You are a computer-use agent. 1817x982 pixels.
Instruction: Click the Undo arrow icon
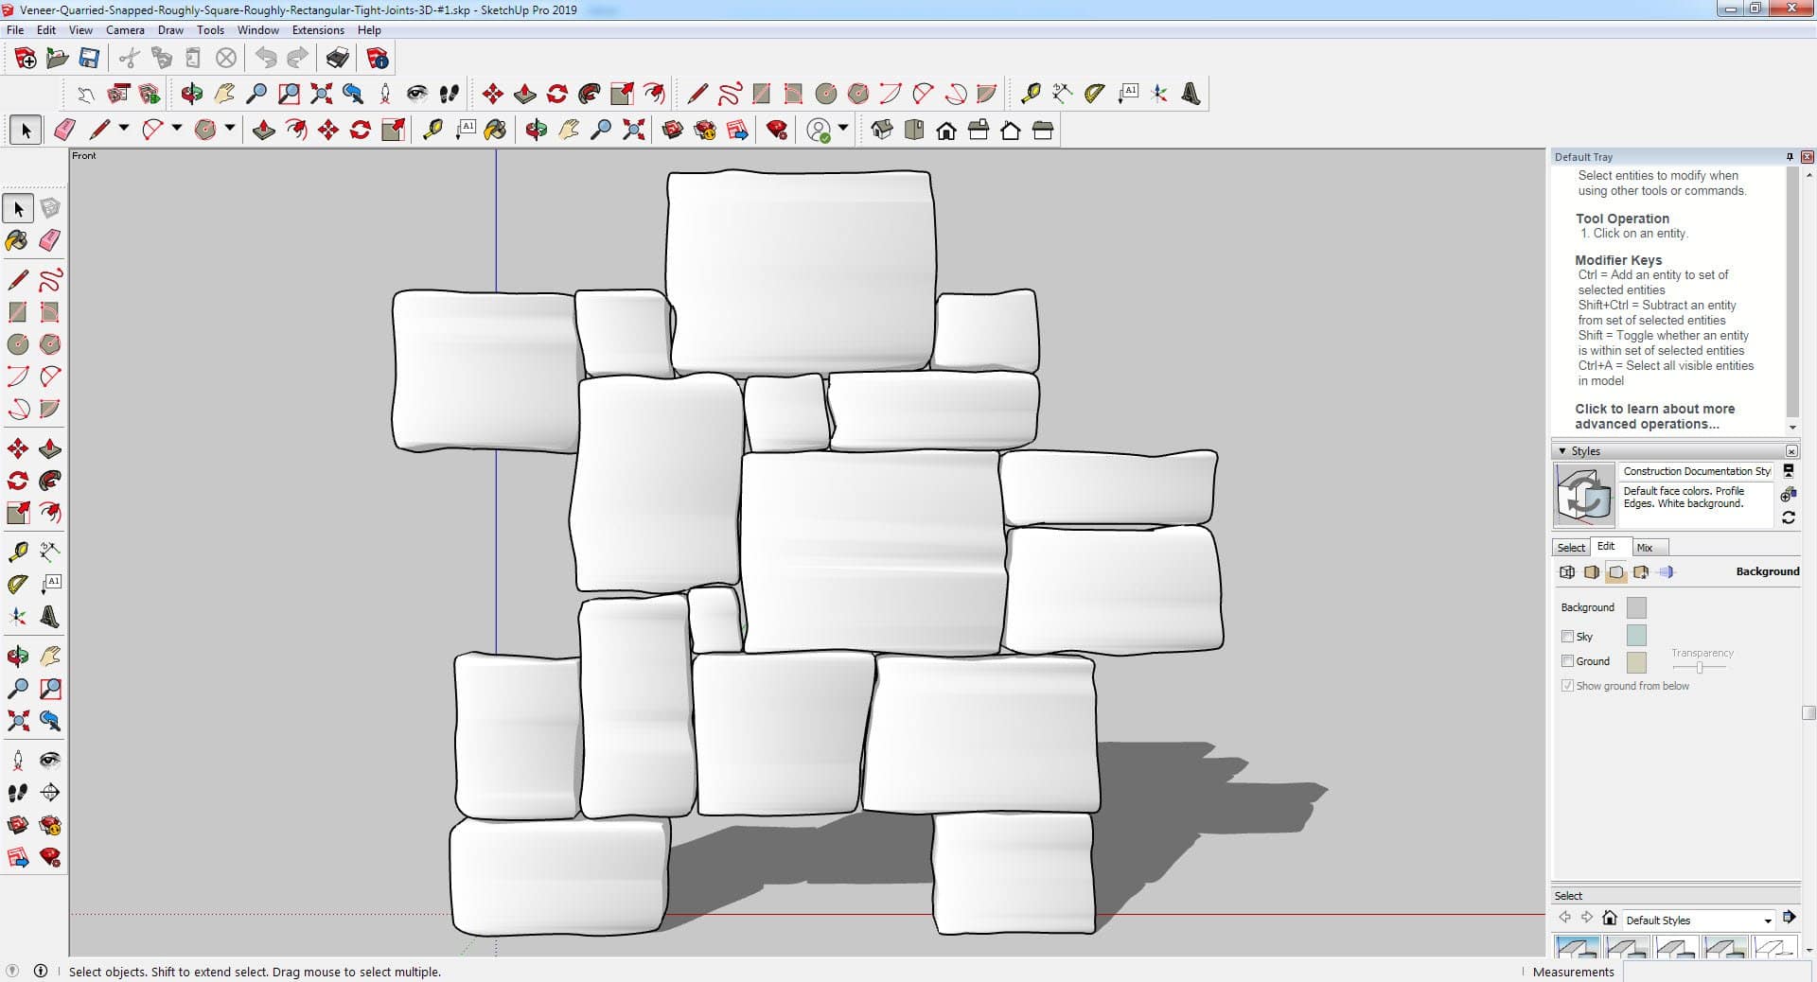click(x=266, y=59)
